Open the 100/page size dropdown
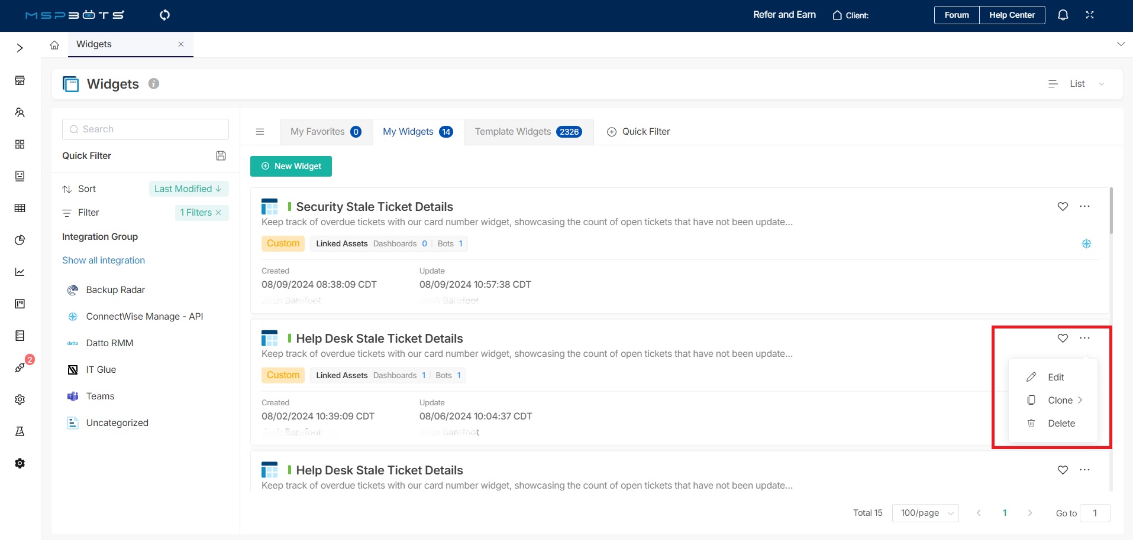The width and height of the screenshot is (1133, 540). [925, 513]
